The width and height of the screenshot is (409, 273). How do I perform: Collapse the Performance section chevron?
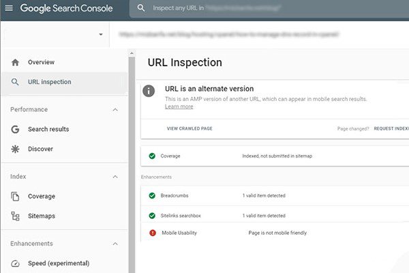115,110
